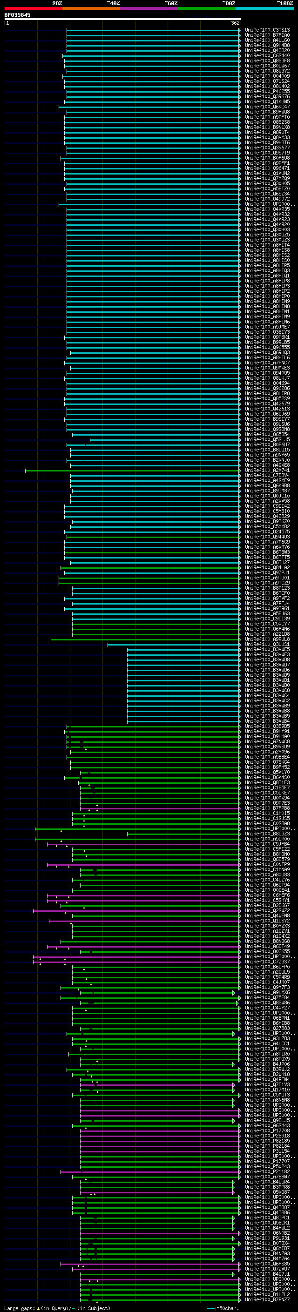Viewport: 298px width, 1312px height.
Task: Select hit label UniRef100_P82185
Action: click(267, 1141)
